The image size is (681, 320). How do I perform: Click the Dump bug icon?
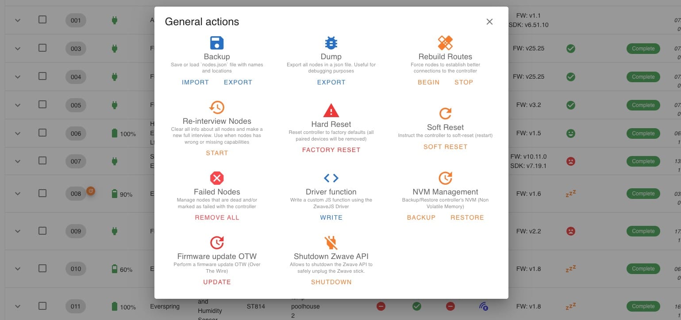point(331,43)
